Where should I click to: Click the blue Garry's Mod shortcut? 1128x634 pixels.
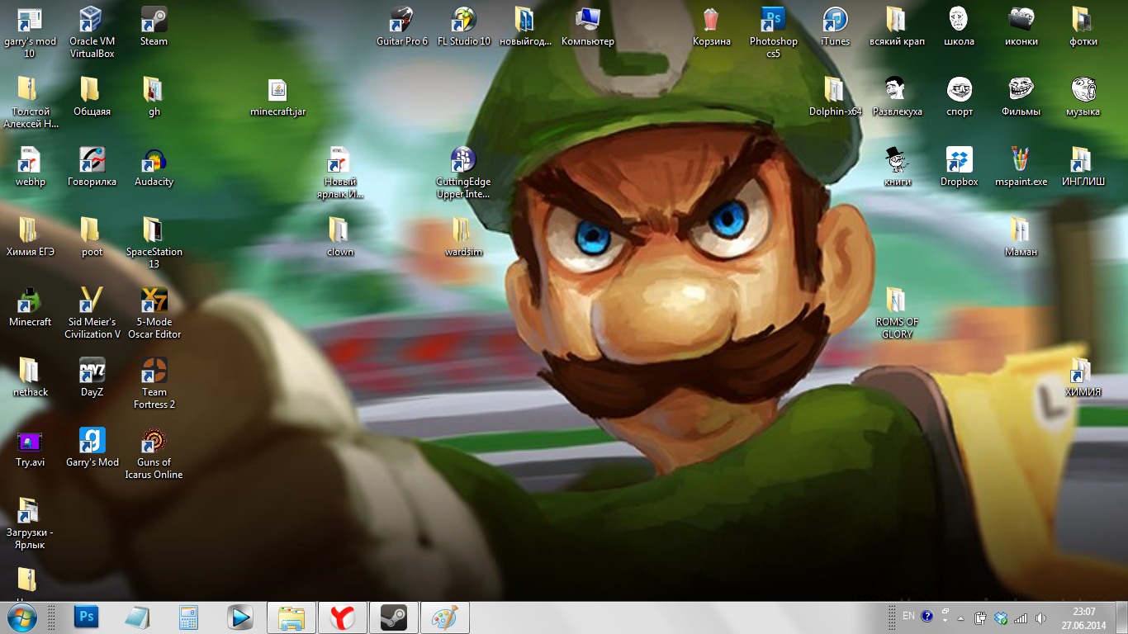(x=92, y=447)
